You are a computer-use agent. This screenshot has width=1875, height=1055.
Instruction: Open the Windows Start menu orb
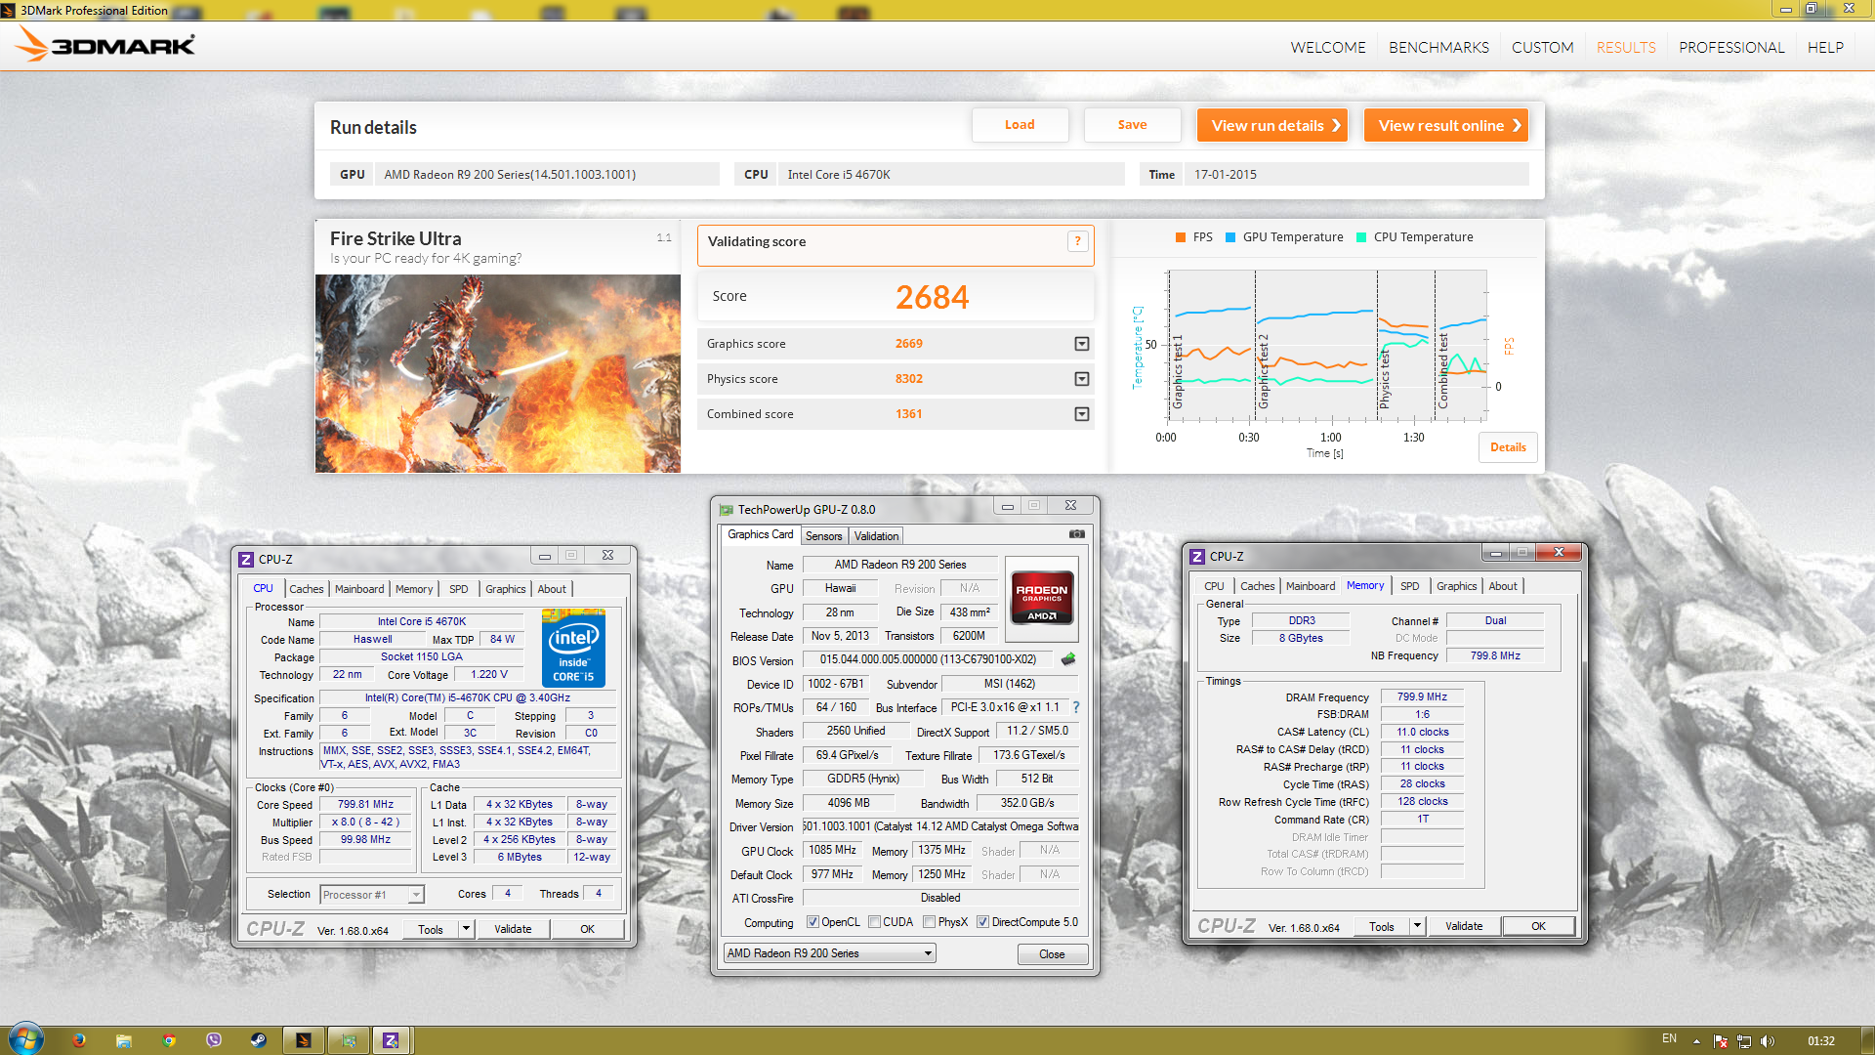[26, 1039]
